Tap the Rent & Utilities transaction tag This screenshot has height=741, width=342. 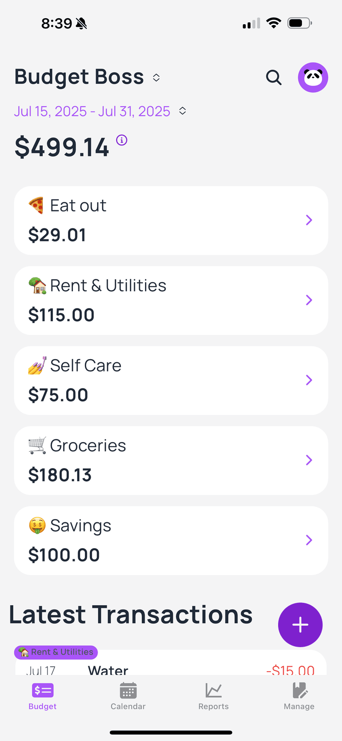point(56,652)
